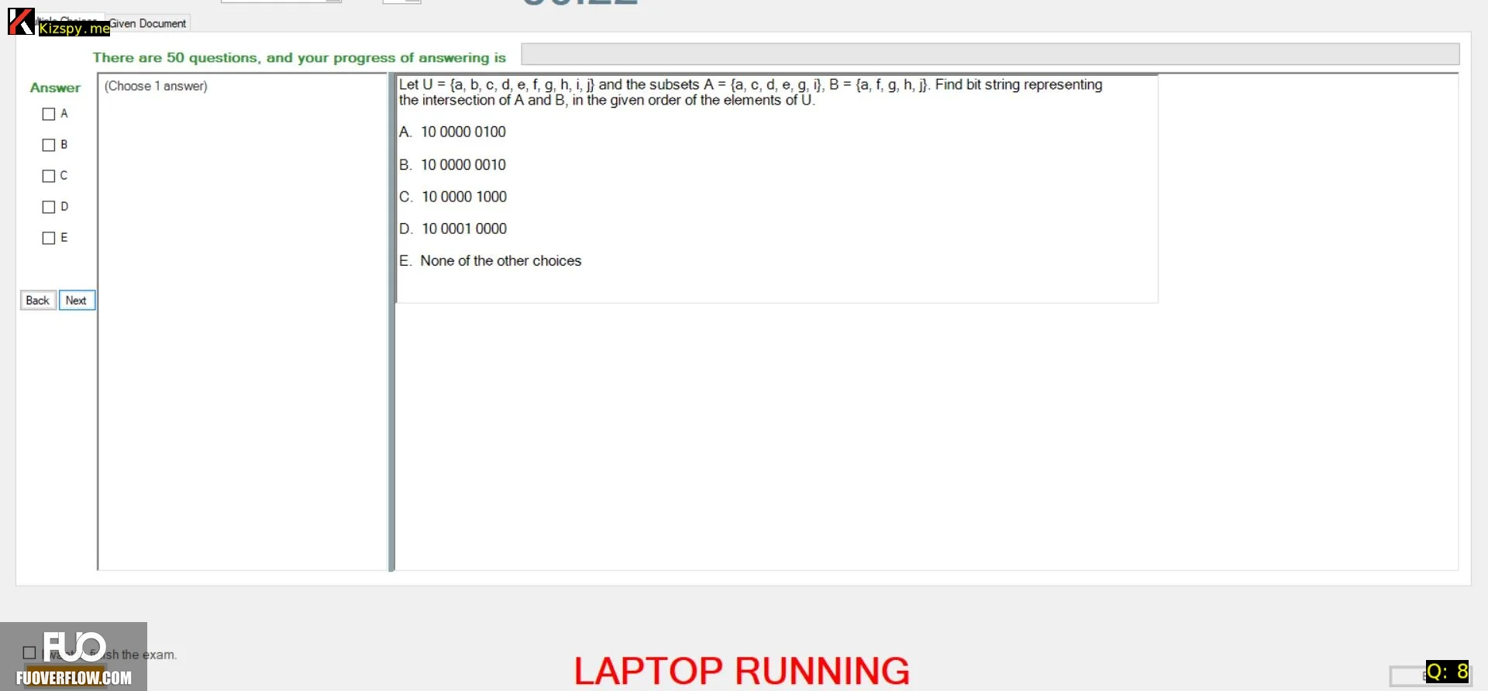Click the green Answer heading
Screen dimensions: 1488x691
click(55, 88)
